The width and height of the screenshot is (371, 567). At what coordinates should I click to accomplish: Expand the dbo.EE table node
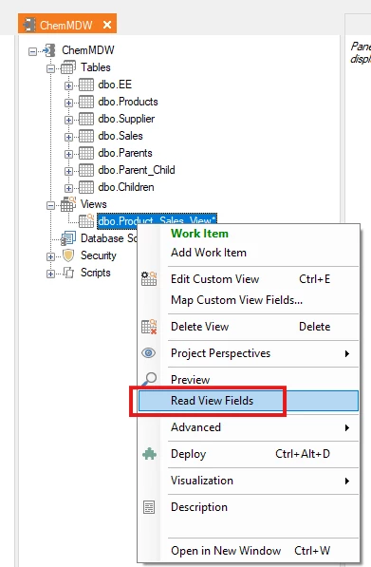[x=68, y=85]
